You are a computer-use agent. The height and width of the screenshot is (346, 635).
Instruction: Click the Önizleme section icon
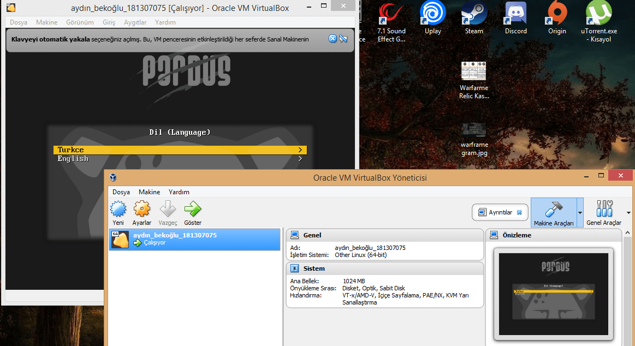[494, 235]
